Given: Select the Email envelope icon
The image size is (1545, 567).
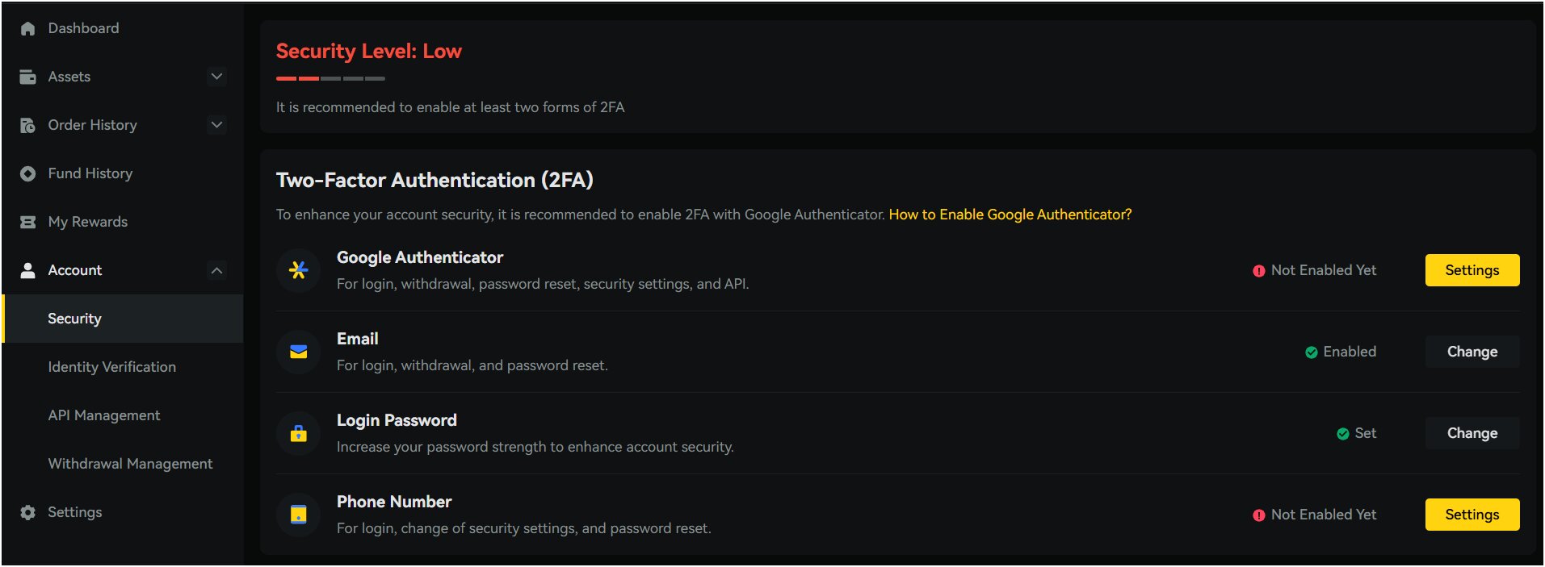Looking at the screenshot, I should 297,352.
